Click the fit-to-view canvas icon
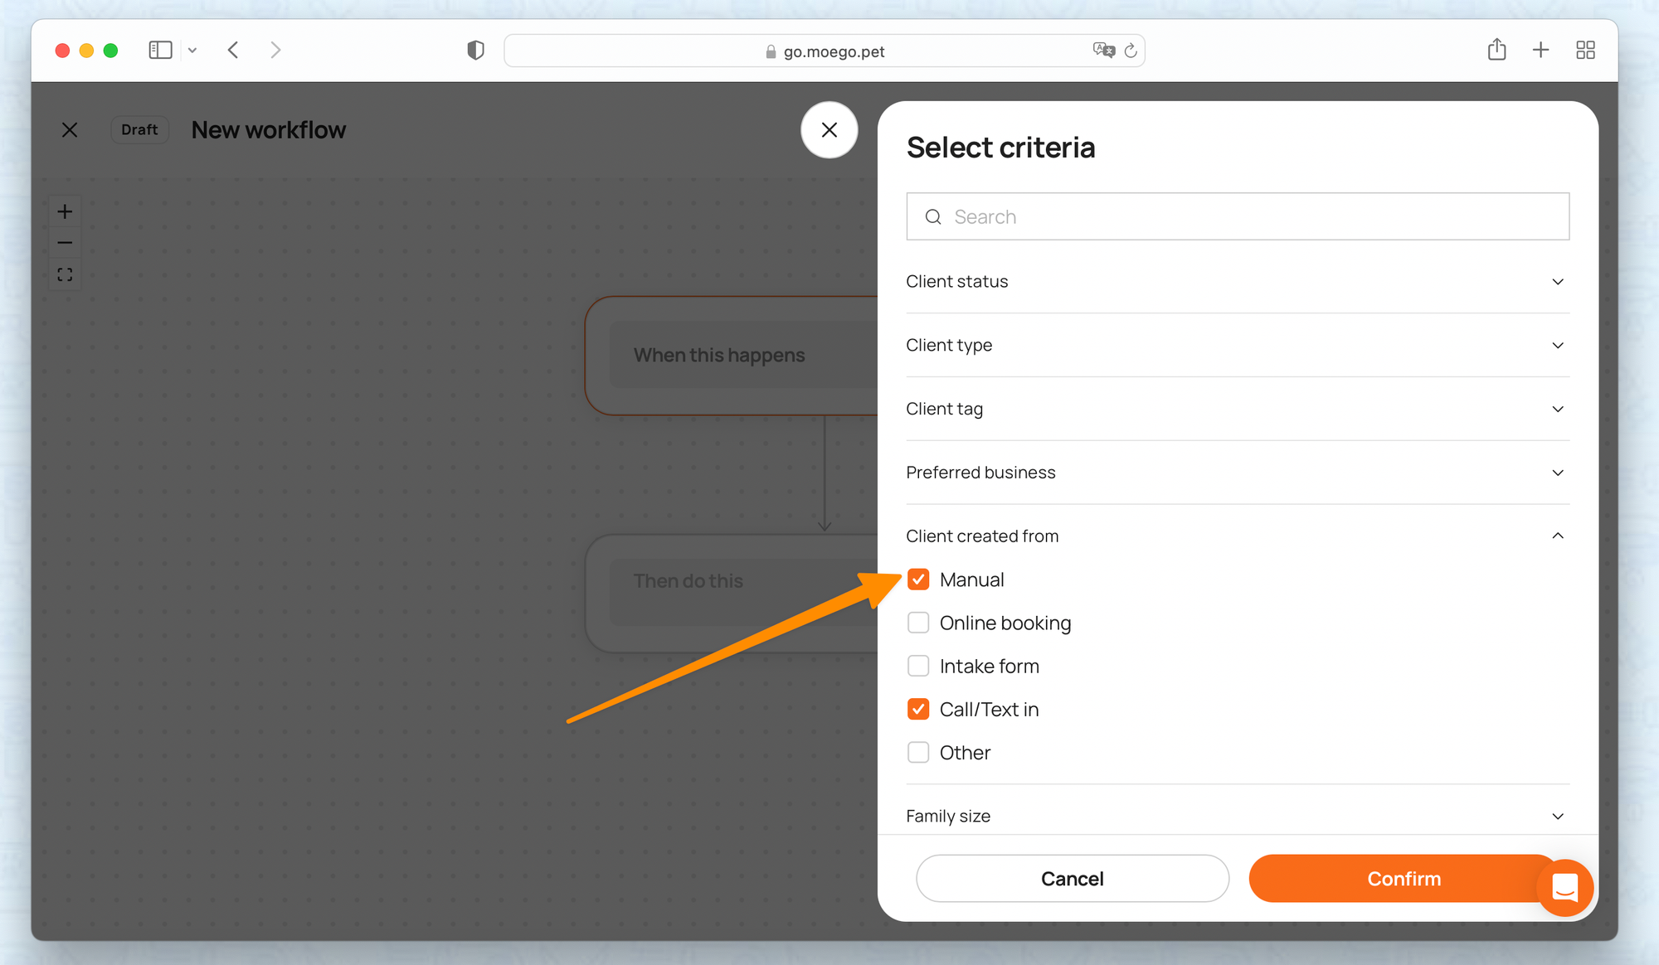 [x=65, y=274]
